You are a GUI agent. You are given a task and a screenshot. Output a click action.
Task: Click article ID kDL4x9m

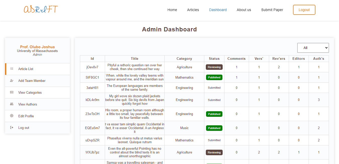tap(92, 100)
